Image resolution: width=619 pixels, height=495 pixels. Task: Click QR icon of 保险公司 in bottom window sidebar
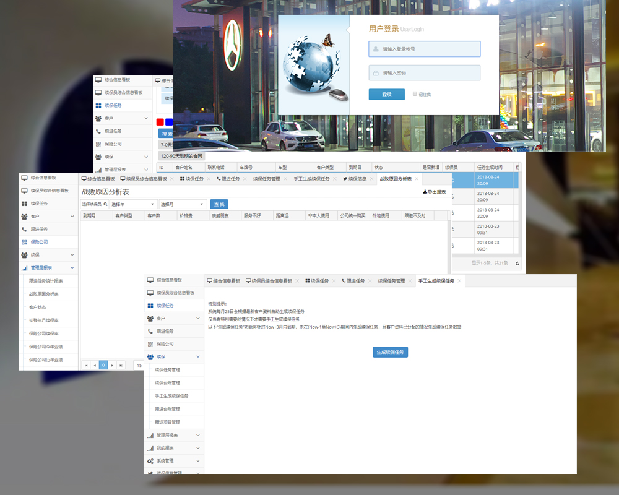tap(150, 344)
